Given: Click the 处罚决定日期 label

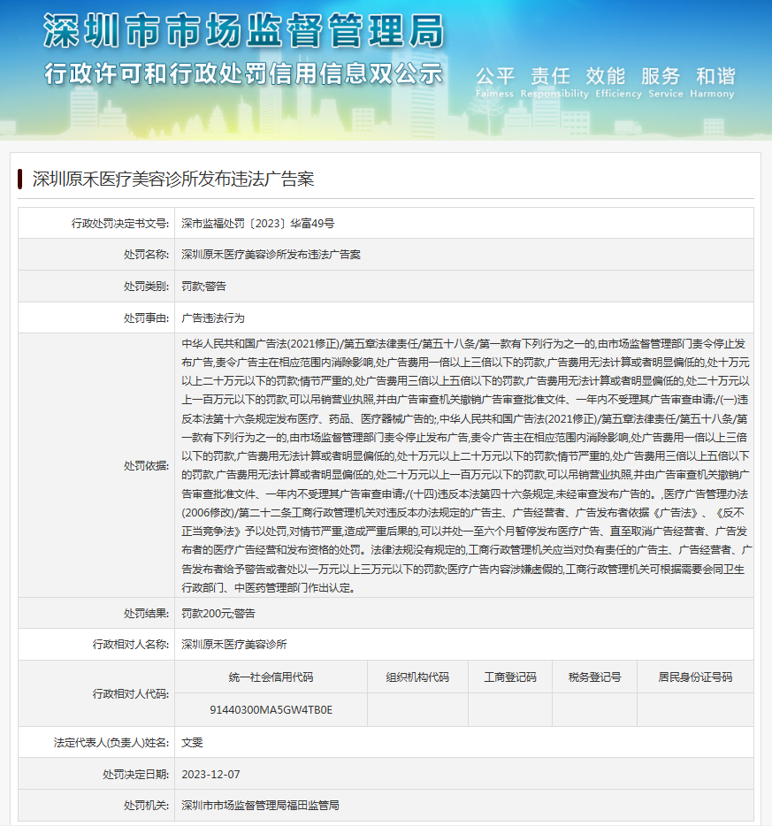Looking at the screenshot, I should (136, 774).
